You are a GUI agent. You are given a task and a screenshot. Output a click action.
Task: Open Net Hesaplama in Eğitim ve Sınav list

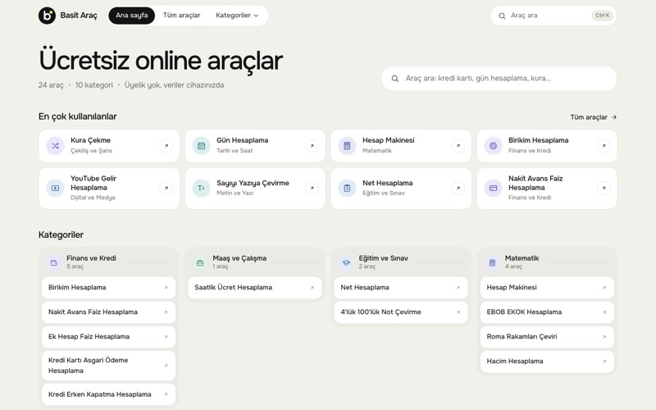click(x=401, y=288)
